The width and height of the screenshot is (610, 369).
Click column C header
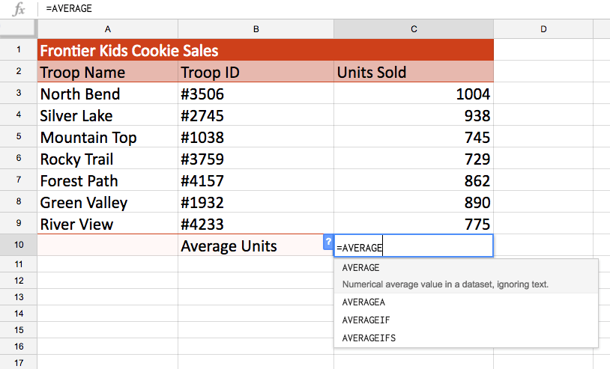coord(414,29)
